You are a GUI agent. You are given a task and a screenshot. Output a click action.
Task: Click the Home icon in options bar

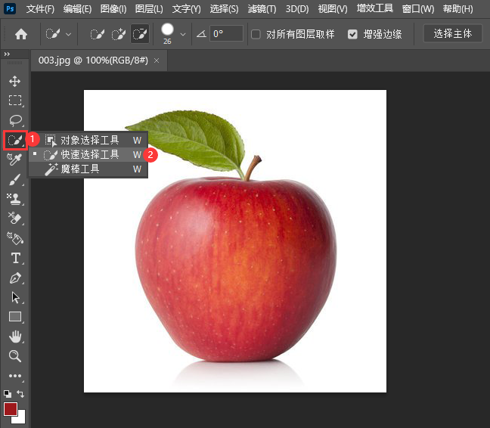[x=21, y=34]
